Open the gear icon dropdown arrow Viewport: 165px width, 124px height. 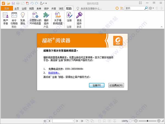click(153, 8)
